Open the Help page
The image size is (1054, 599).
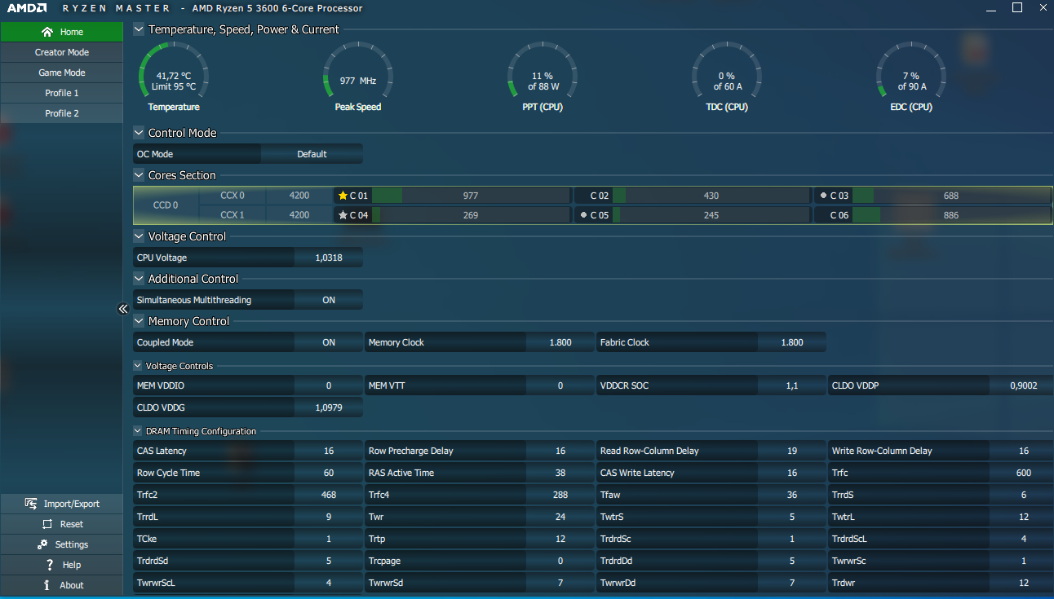(x=61, y=565)
